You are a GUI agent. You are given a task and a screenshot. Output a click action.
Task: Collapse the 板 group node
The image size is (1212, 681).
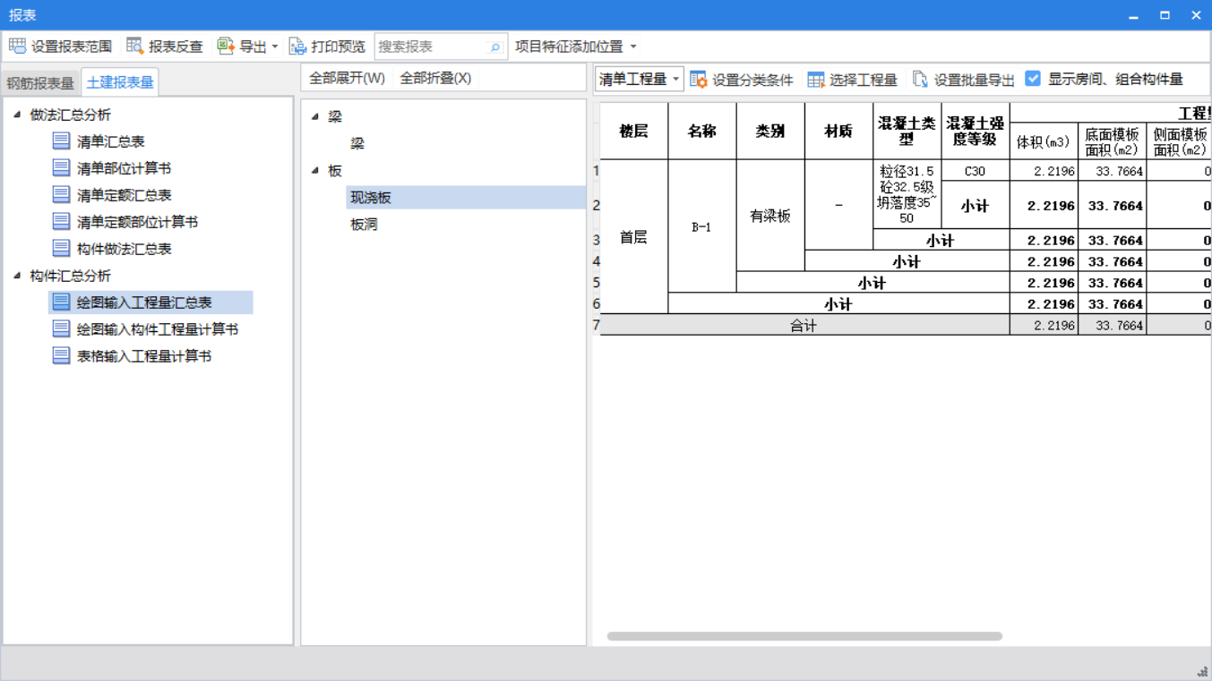[315, 170]
